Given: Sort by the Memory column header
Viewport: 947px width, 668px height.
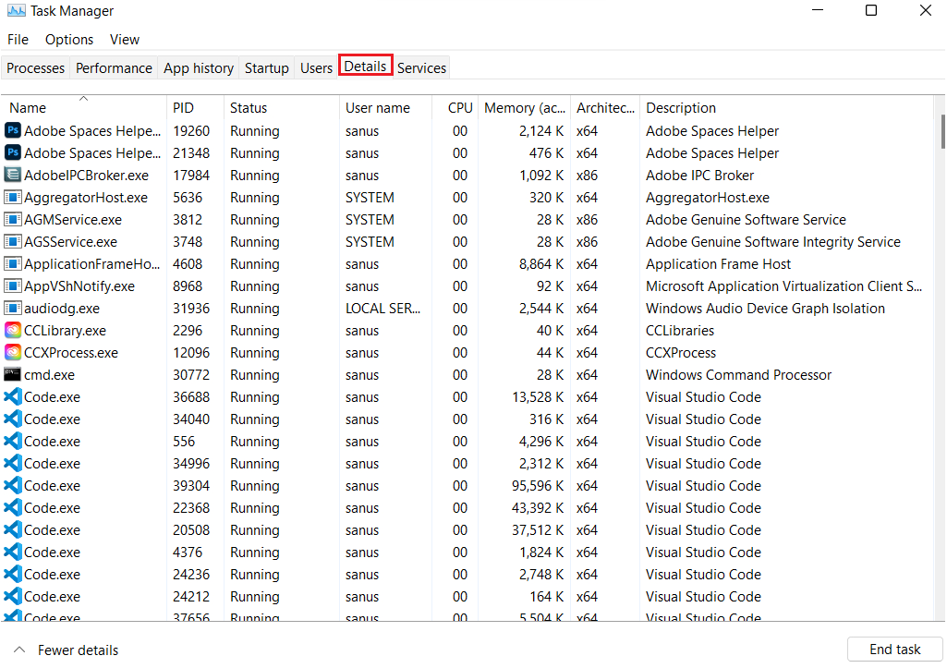Looking at the screenshot, I should [x=524, y=107].
